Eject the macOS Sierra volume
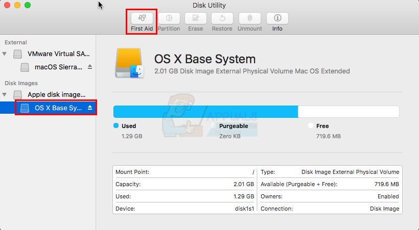419x230 pixels. [90, 67]
